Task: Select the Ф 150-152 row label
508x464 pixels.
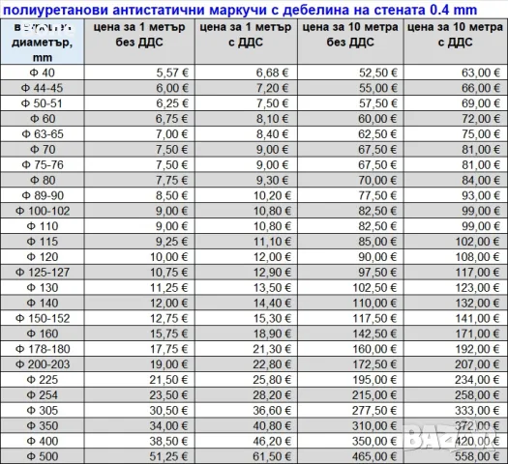Action: point(43,318)
